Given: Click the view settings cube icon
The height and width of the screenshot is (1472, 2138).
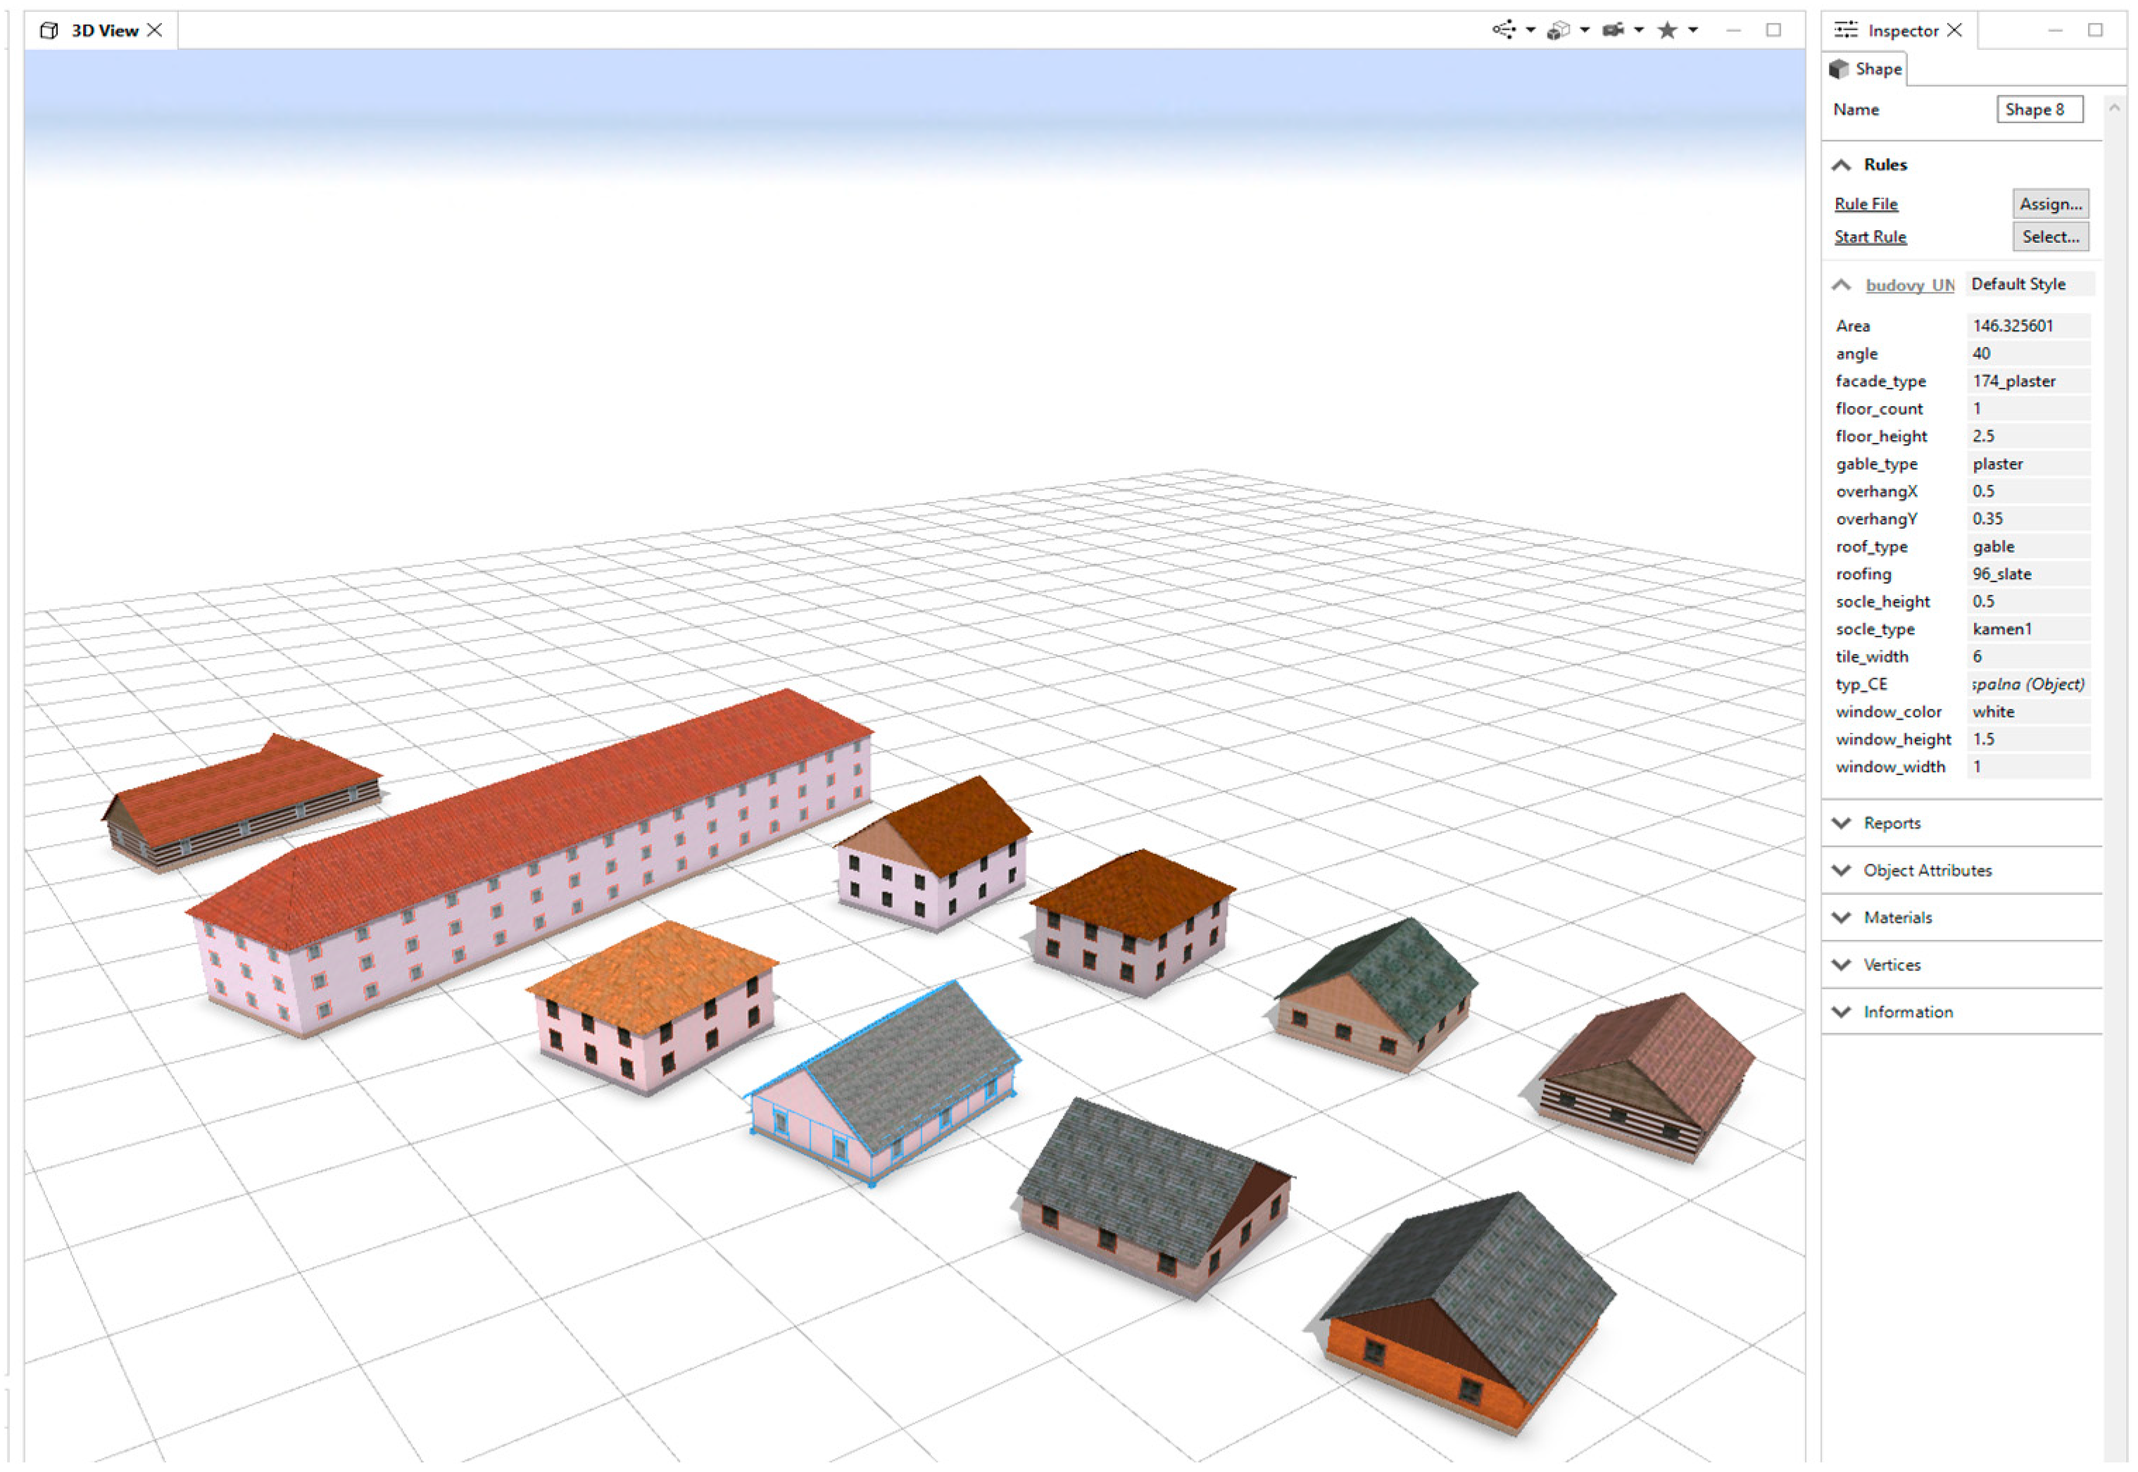Looking at the screenshot, I should pos(1557,30).
